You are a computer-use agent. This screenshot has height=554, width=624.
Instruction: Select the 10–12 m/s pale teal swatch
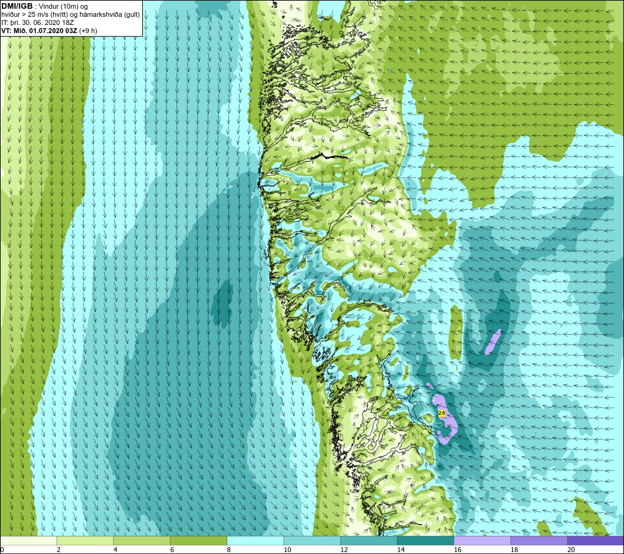point(312,540)
